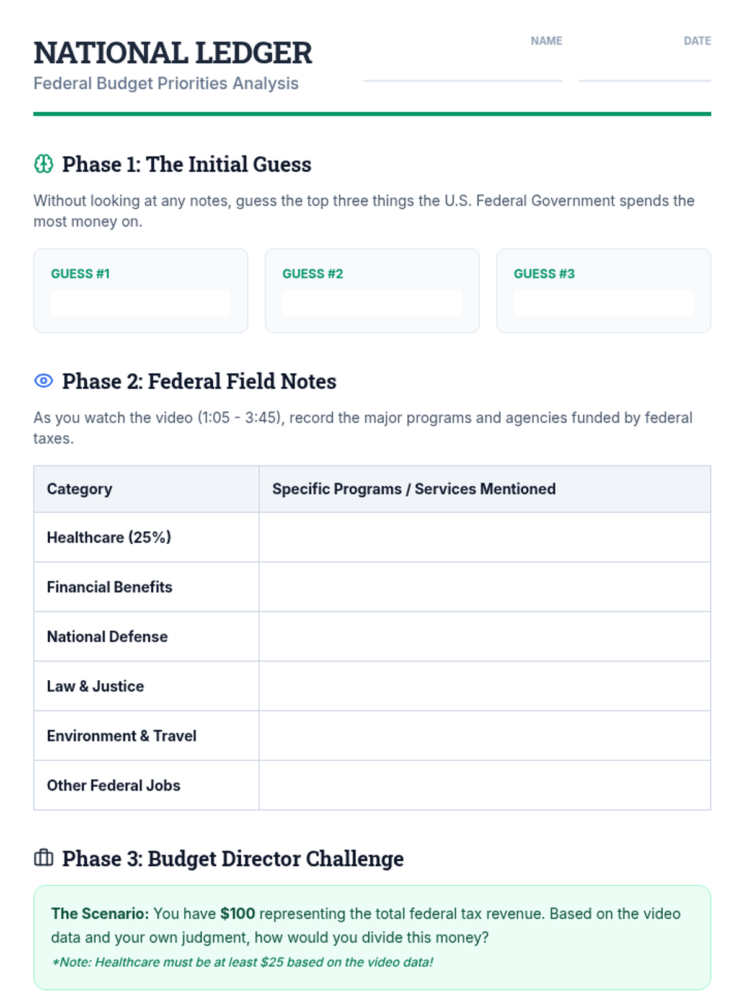The height and width of the screenshot is (992, 744).
Task: Click the briefcase icon beside Phase 3
Action: pos(43,857)
